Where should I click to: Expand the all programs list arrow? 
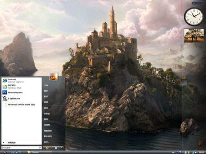point(4,142)
